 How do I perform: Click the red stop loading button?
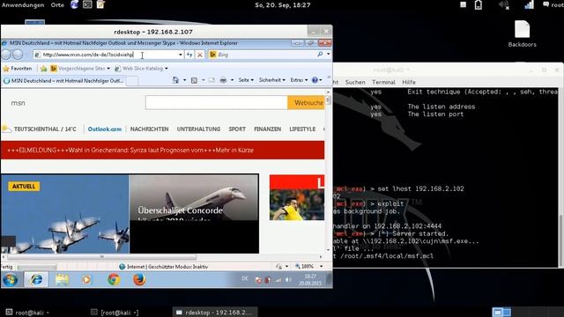(200, 55)
